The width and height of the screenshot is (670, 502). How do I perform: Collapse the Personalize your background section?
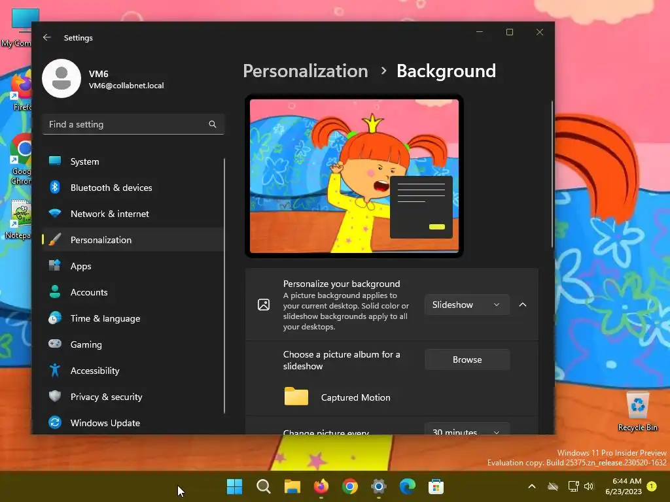pos(523,305)
